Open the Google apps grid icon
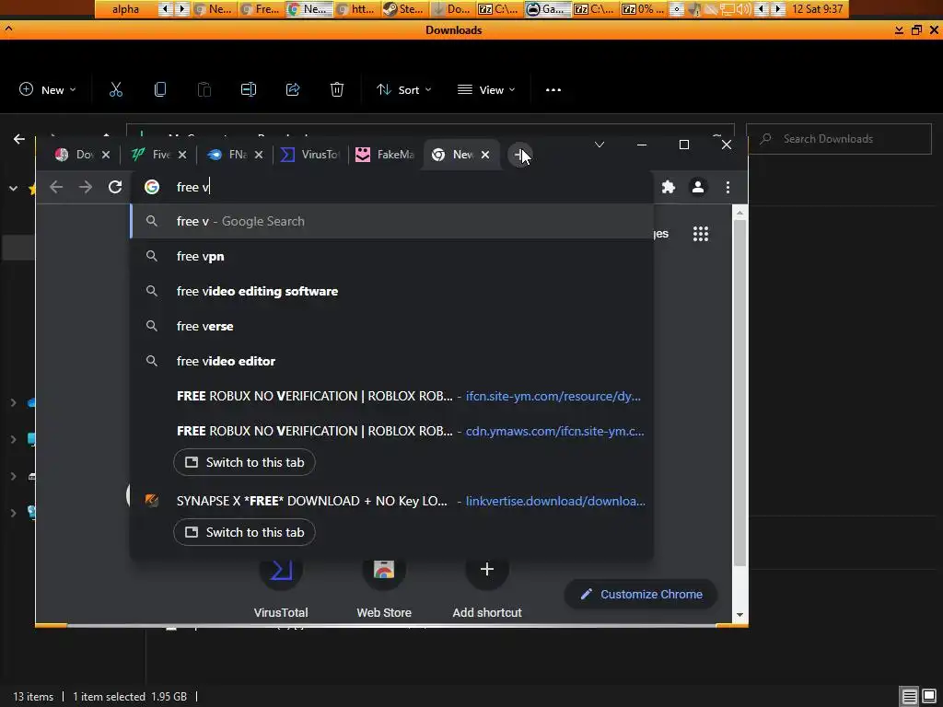This screenshot has width=943, height=707. (701, 233)
